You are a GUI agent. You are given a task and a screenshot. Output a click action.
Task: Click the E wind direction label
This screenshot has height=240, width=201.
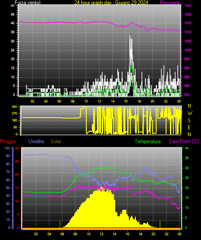point(189,127)
